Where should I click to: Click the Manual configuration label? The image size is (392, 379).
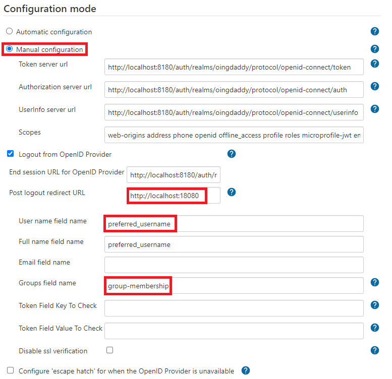pos(49,49)
